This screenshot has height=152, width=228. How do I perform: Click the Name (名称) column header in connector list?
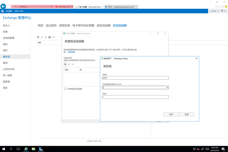[x=40, y=43]
